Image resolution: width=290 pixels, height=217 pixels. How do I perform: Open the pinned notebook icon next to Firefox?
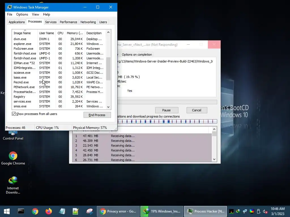click(62, 211)
